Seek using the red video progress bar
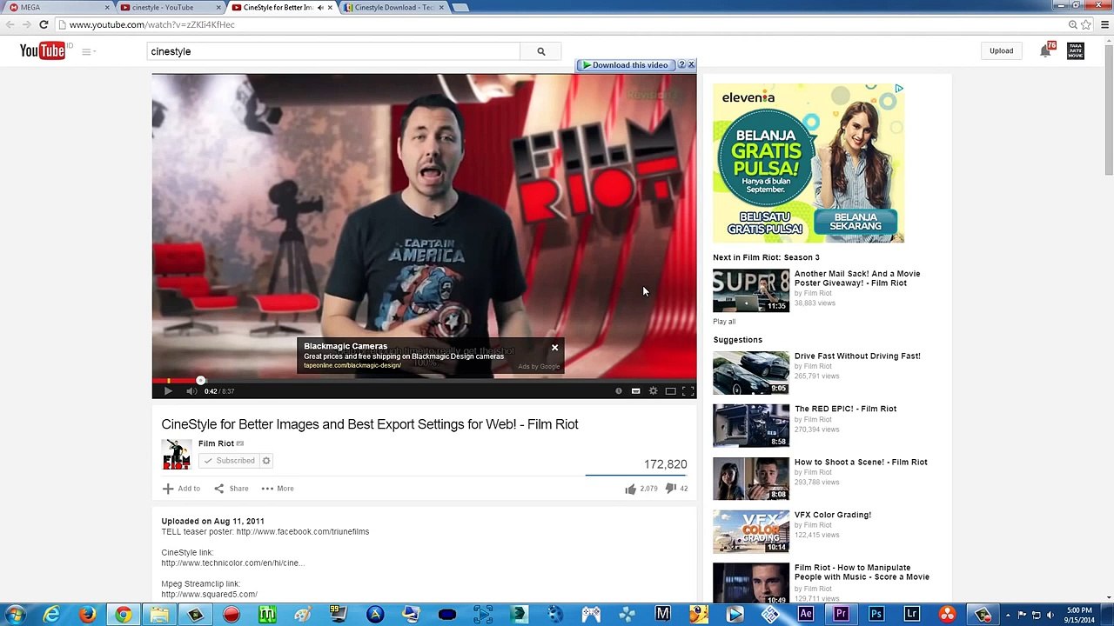1114x626 pixels. click(x=424, y=380)
